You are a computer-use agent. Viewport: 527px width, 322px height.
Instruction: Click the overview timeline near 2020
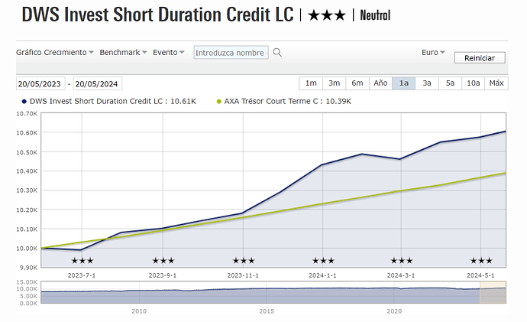point(394,292)
